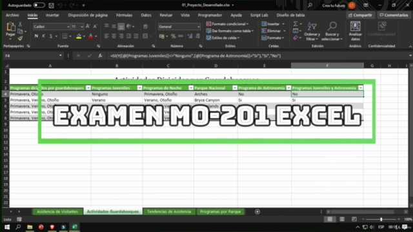The height and width of the screenshot is (232, 413).
Task: Center text horizontally icon
Action: 114,36
